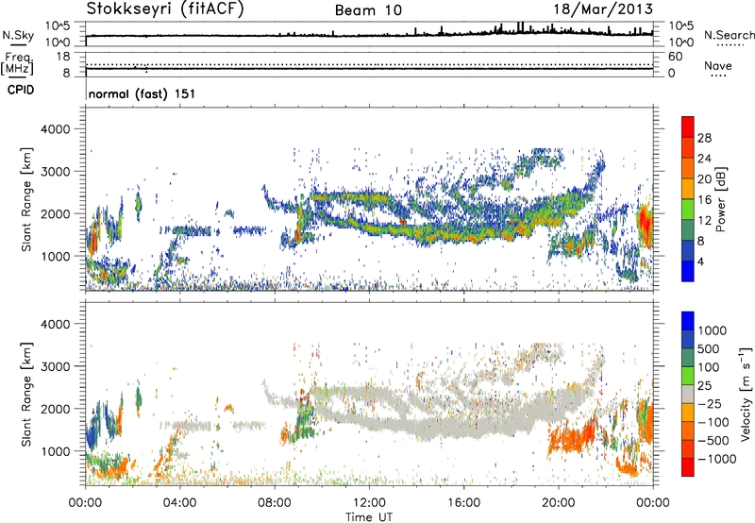Select the 'Beam 10' label

pyautogui.click(x=368, y=10)
